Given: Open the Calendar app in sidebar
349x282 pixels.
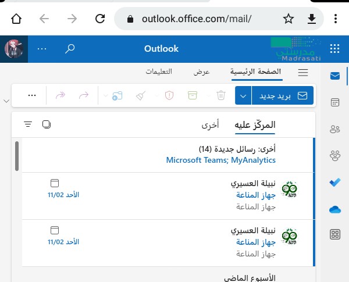Looking at the screenshot, I should (334, 102).
